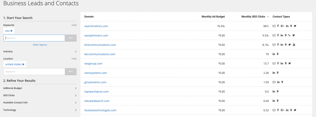316x117 pixels.
Task: Add the keyword using ADD button
Action: coord(71,38)
